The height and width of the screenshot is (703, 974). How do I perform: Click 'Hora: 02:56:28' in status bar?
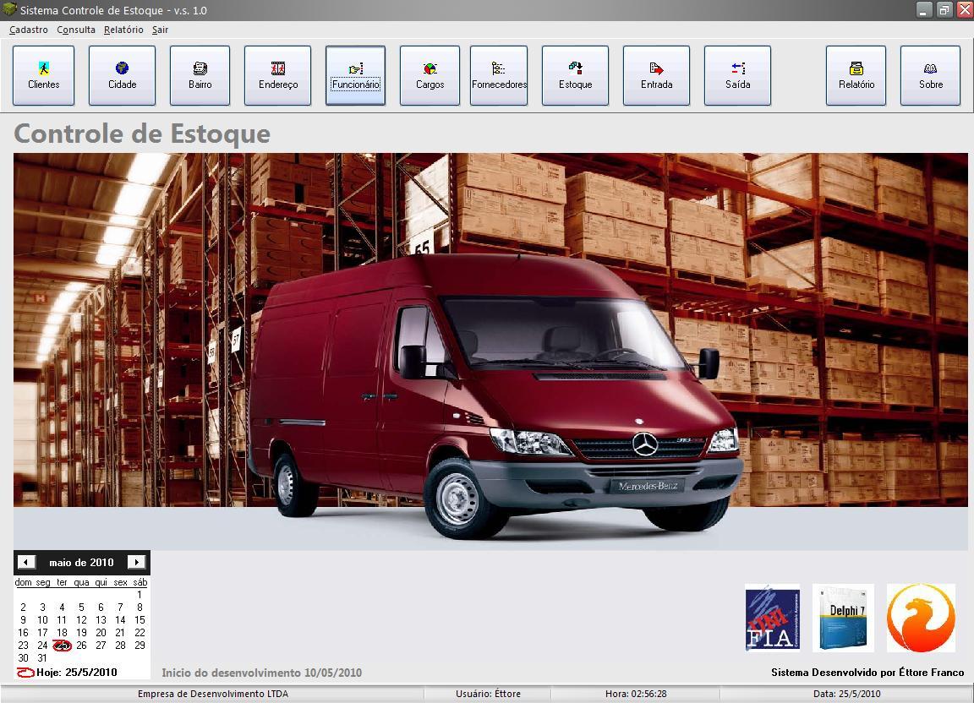[x=636, y=694]
